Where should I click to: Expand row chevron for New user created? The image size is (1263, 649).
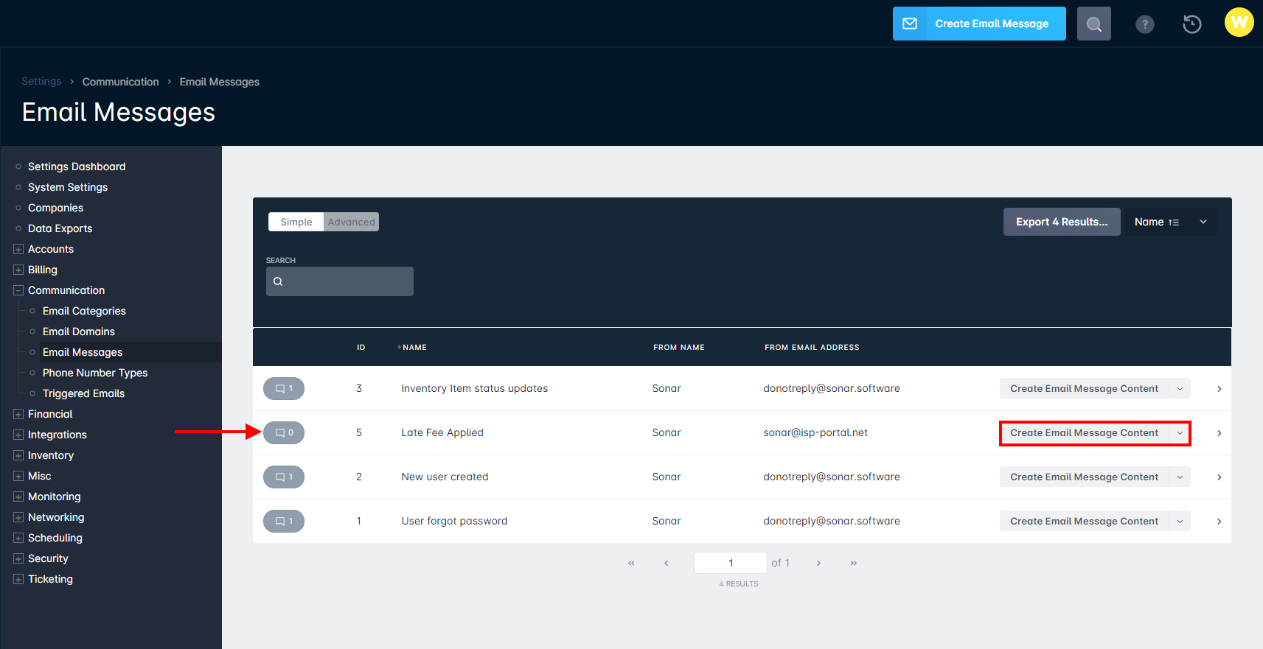1219,477
